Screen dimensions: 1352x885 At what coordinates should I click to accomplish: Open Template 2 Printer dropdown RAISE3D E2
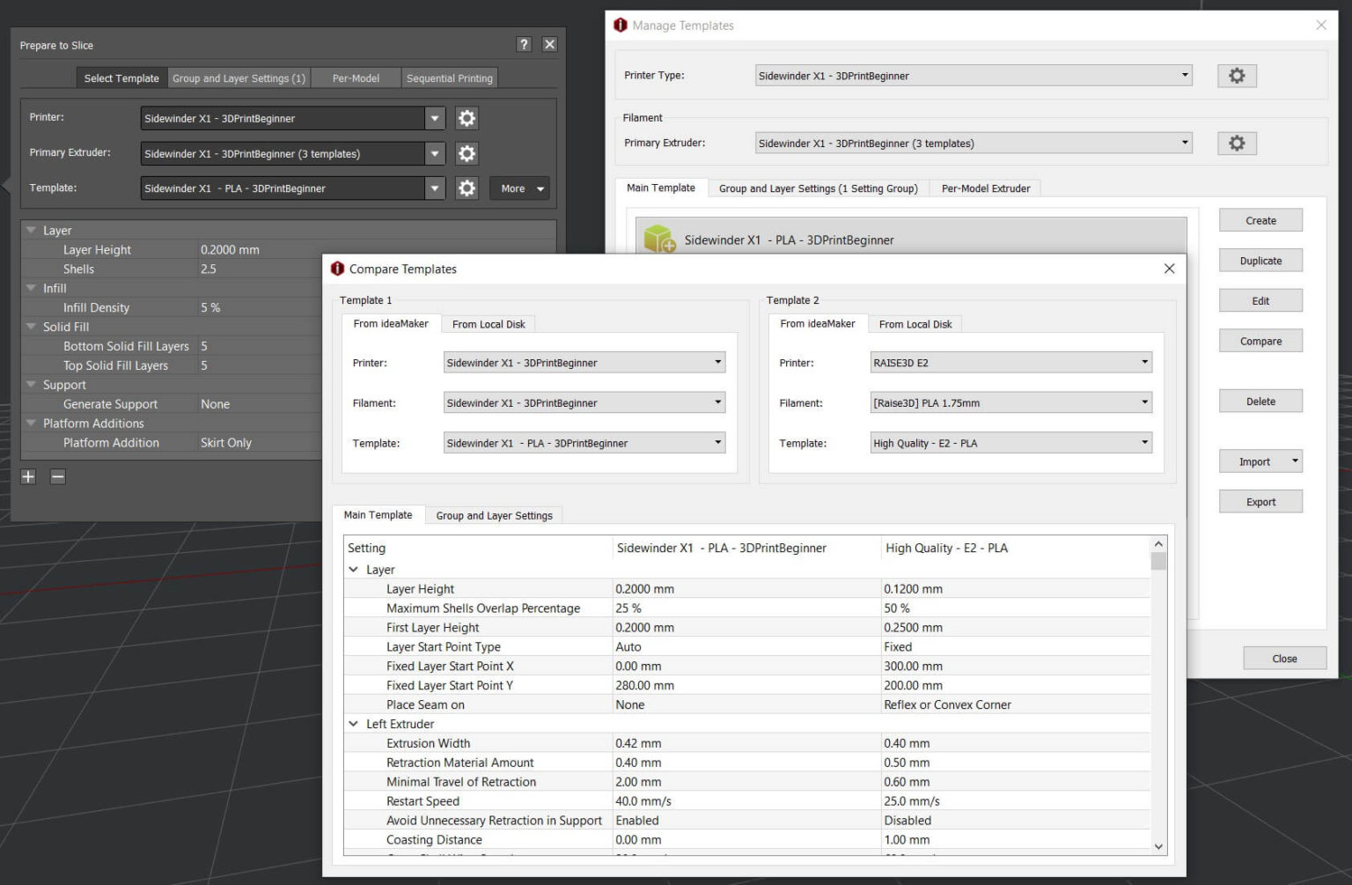click(x=1010, y=362)
